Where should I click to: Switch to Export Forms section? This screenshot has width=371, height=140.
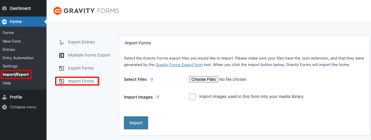click(81, 68)
